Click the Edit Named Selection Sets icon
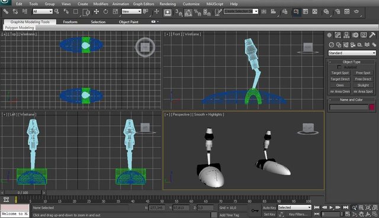Image resolution: width=379 pixels, height=218 pixels. click(218, 12)
